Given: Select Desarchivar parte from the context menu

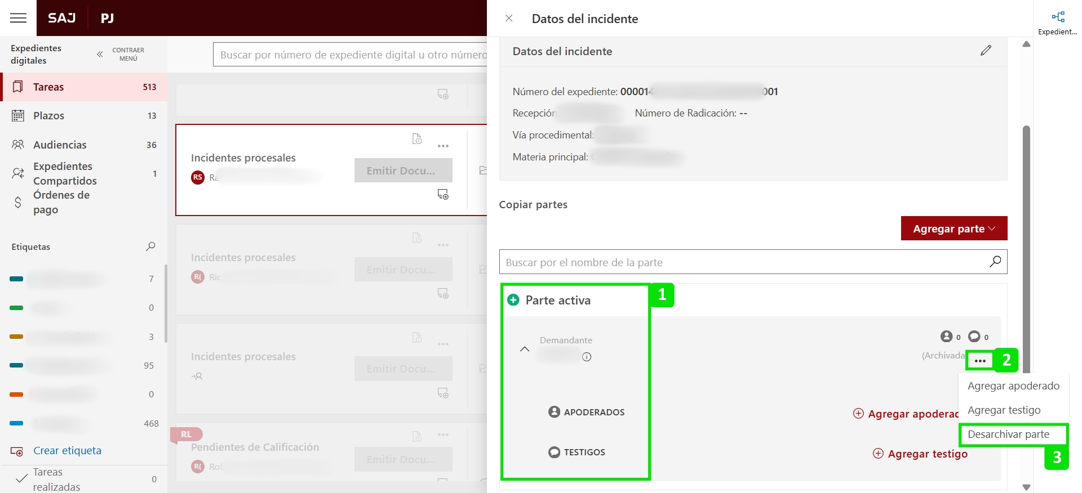Looking at the screenshot, I should pos(1008,434).
